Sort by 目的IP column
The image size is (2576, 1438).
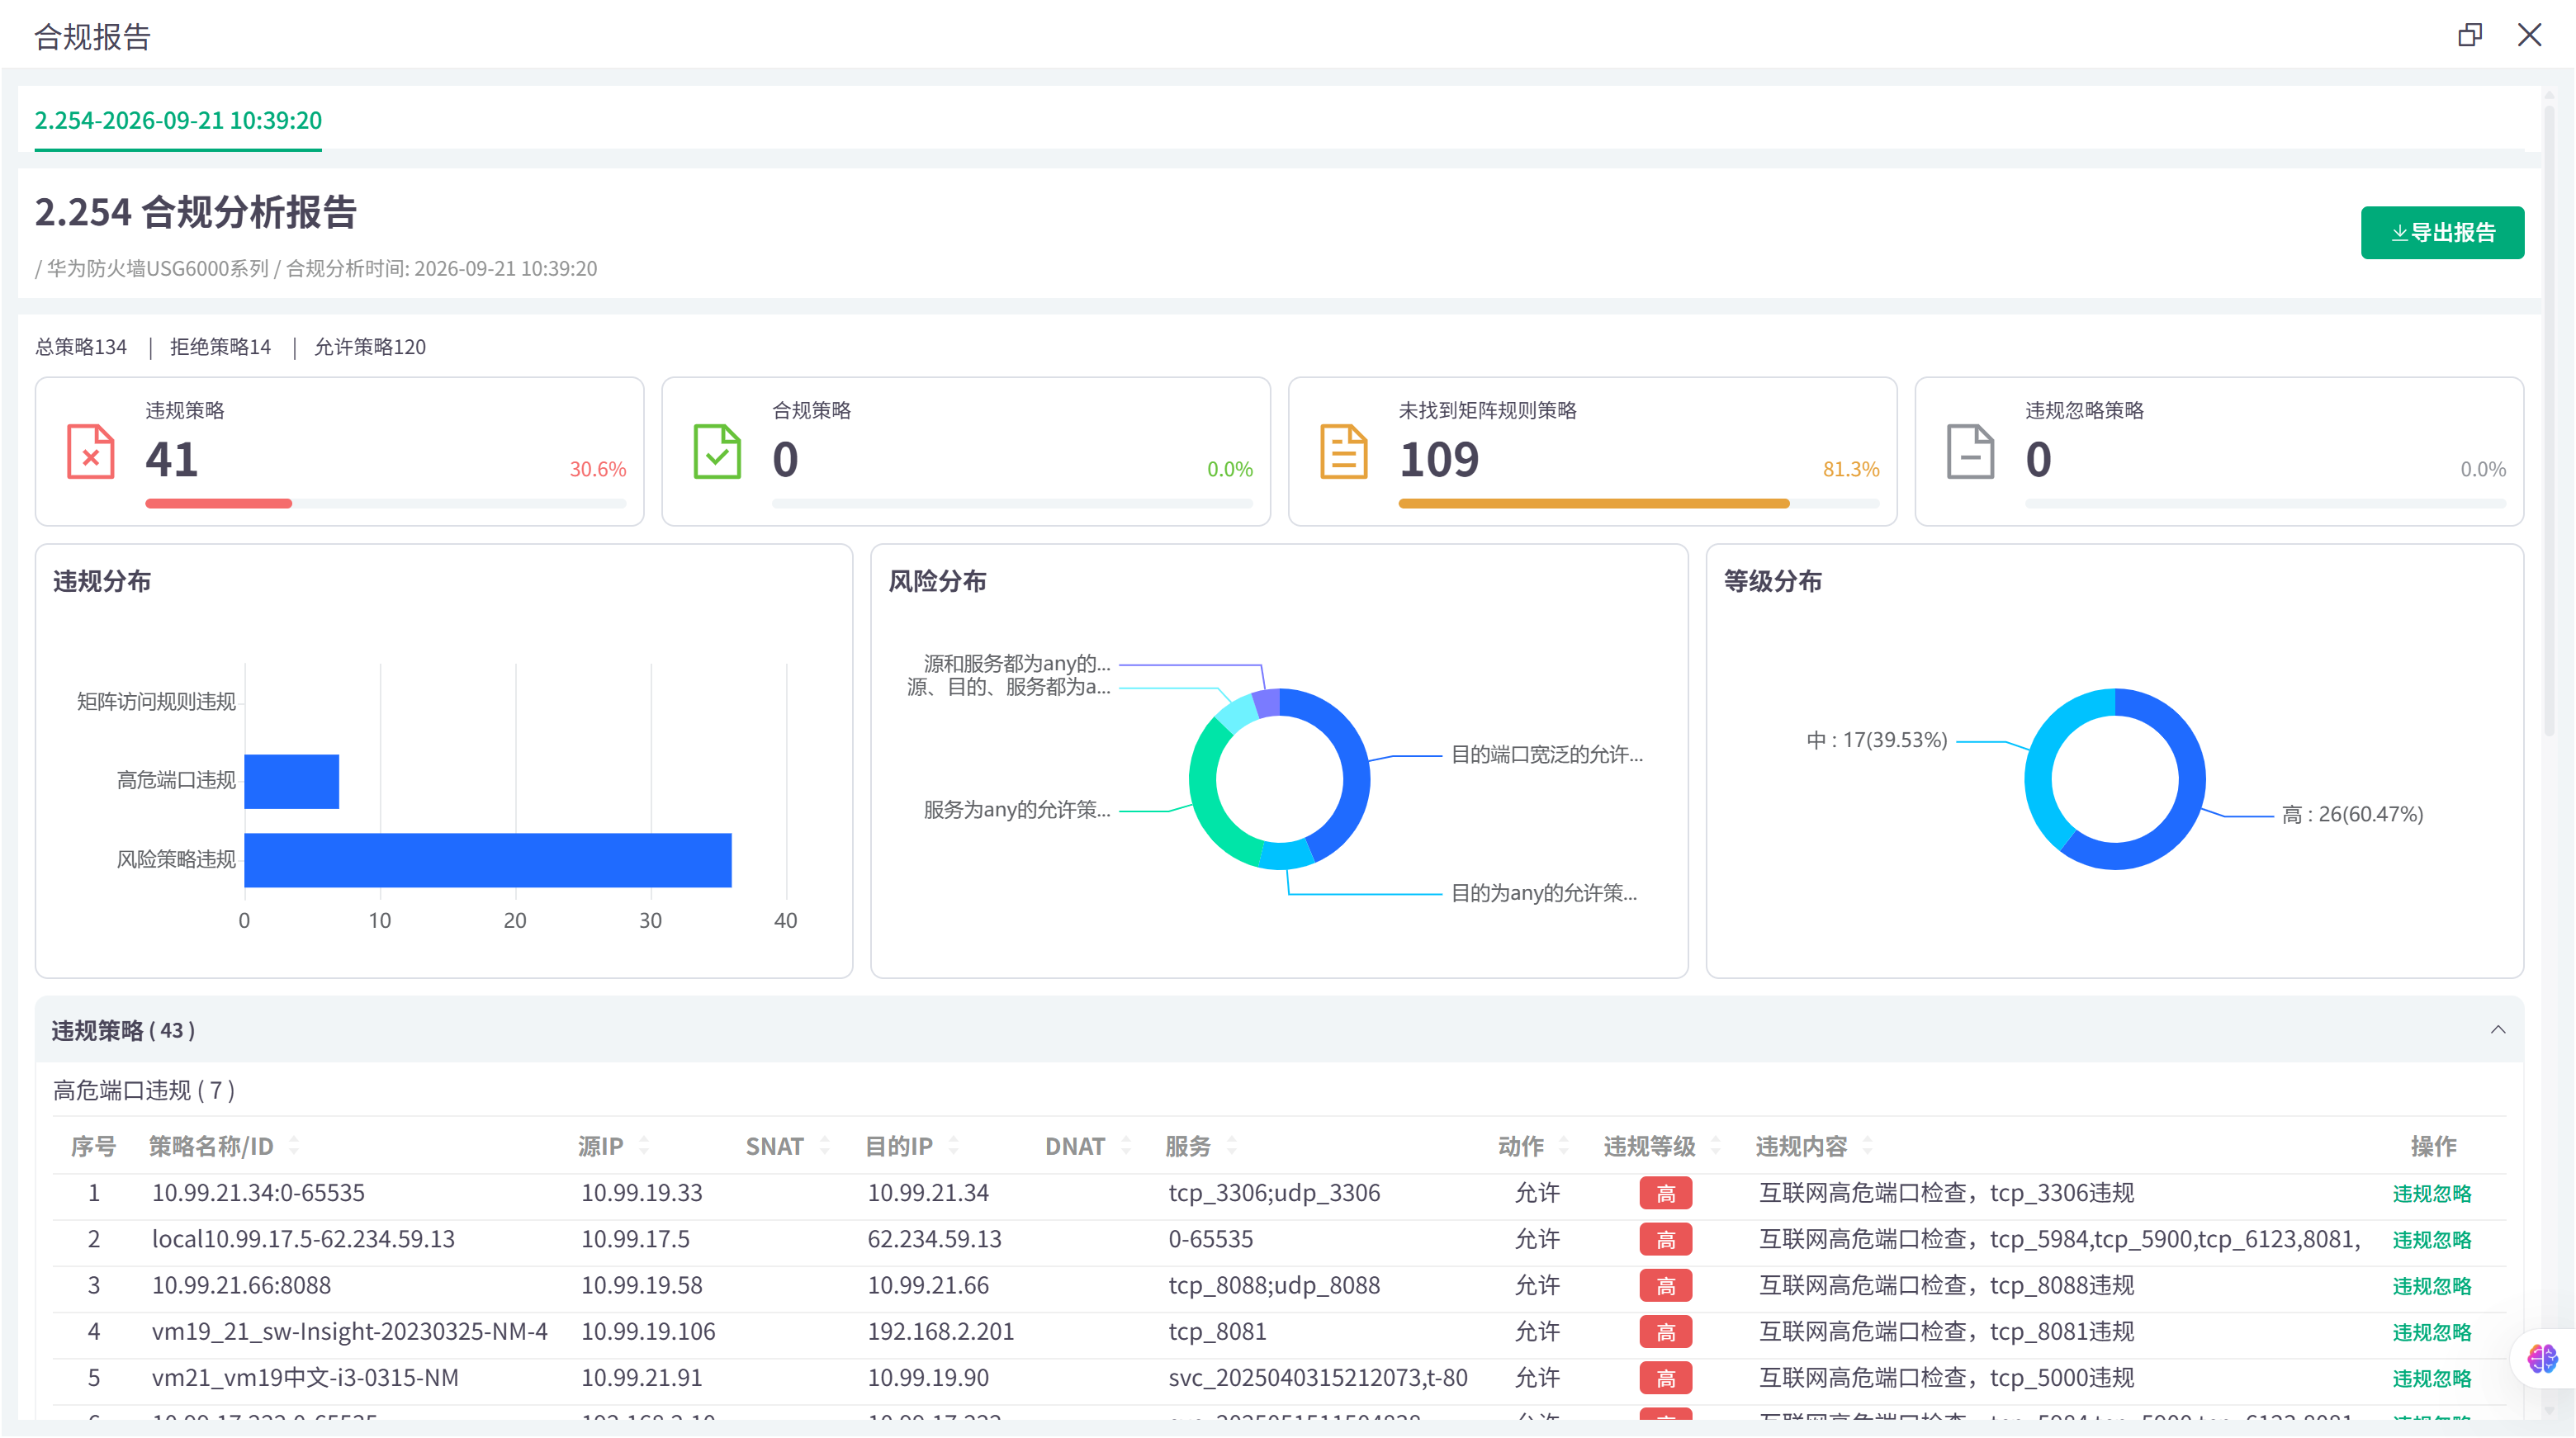point(953,1146)
